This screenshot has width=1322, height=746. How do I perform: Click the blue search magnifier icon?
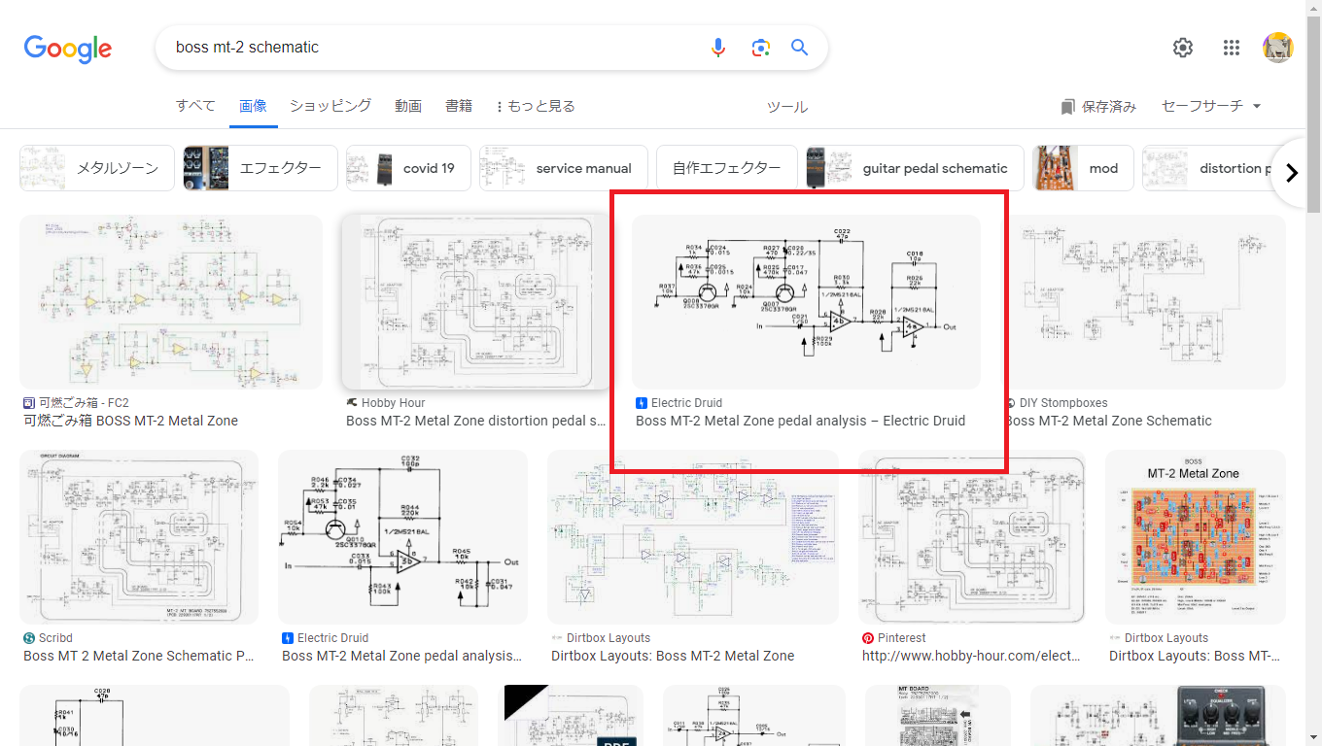(800, 48)
